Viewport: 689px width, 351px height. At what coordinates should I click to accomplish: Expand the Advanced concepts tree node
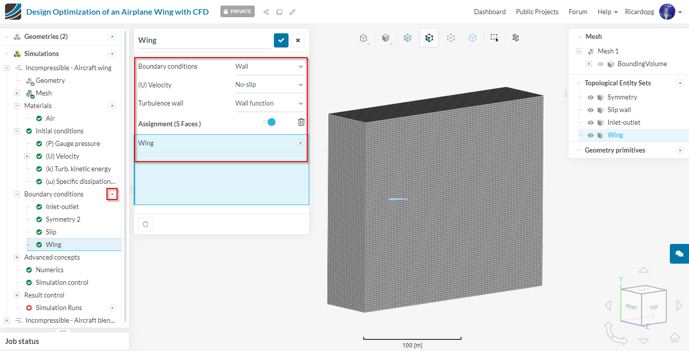coord(17,257)
